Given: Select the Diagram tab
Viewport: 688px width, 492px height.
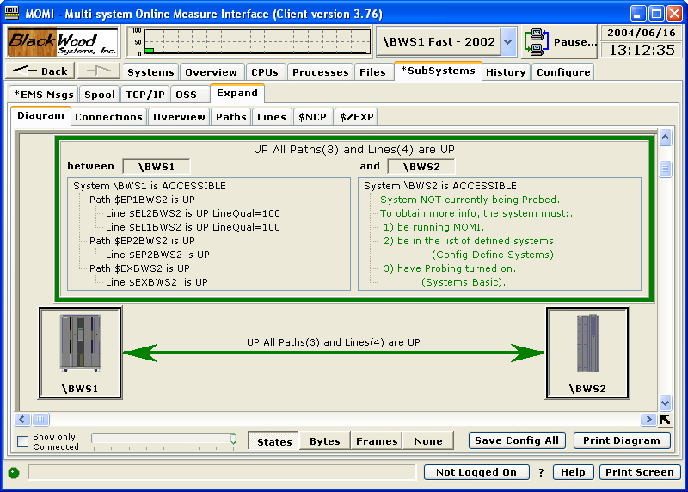Looking at the screenshot, I should tap(40, 115).
